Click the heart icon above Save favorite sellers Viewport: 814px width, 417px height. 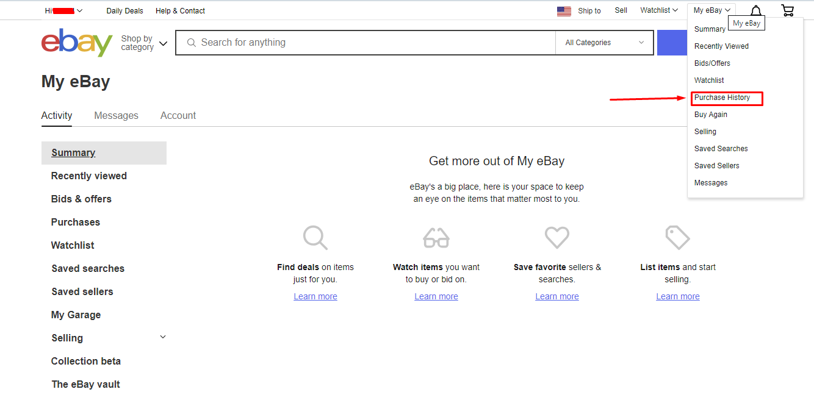click(x=556, y=238)
